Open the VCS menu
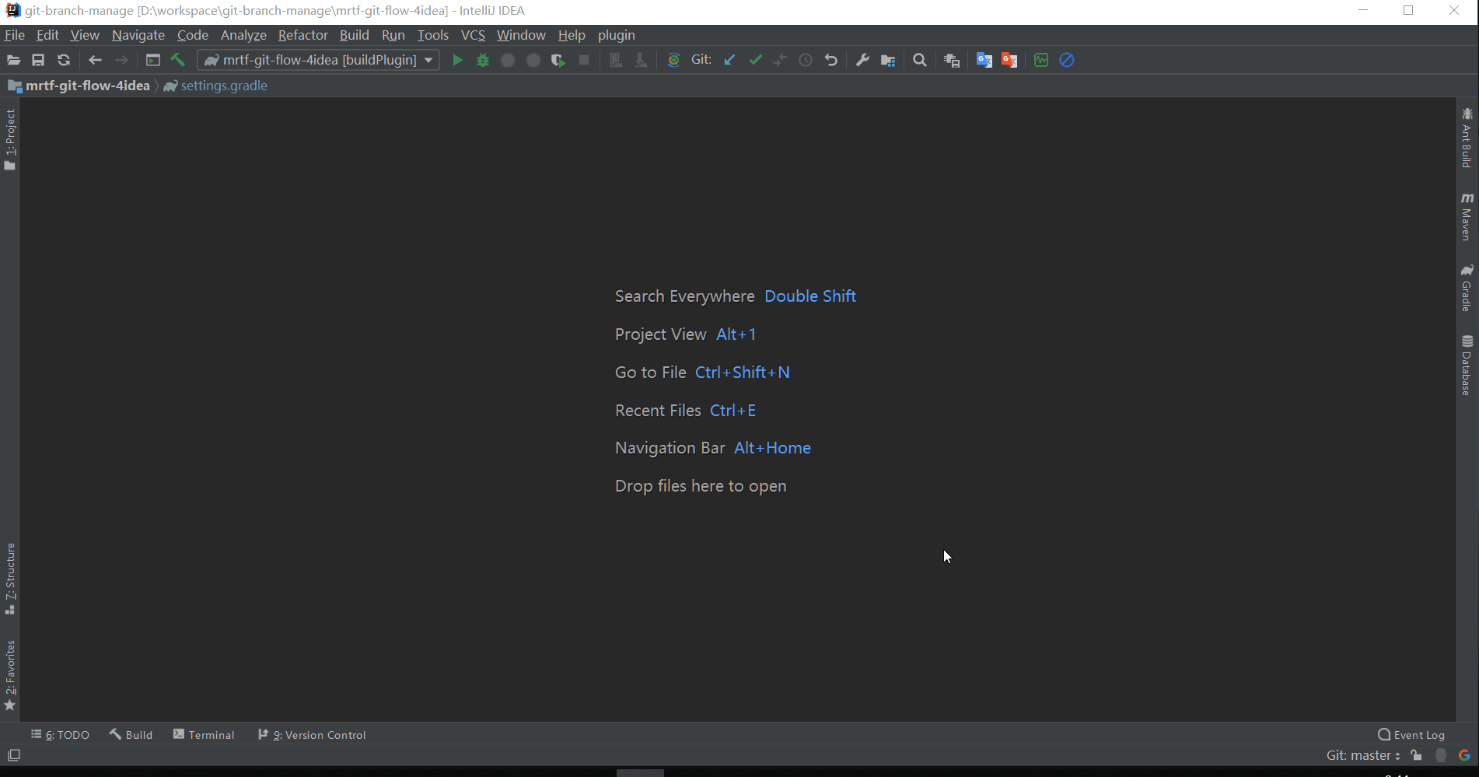Image resolution: width=1479 pixels, height=777 pixels. pyautogui.click(x=473, y=35)
